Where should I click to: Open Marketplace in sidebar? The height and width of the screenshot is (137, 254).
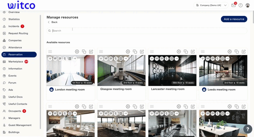[16, 62]
